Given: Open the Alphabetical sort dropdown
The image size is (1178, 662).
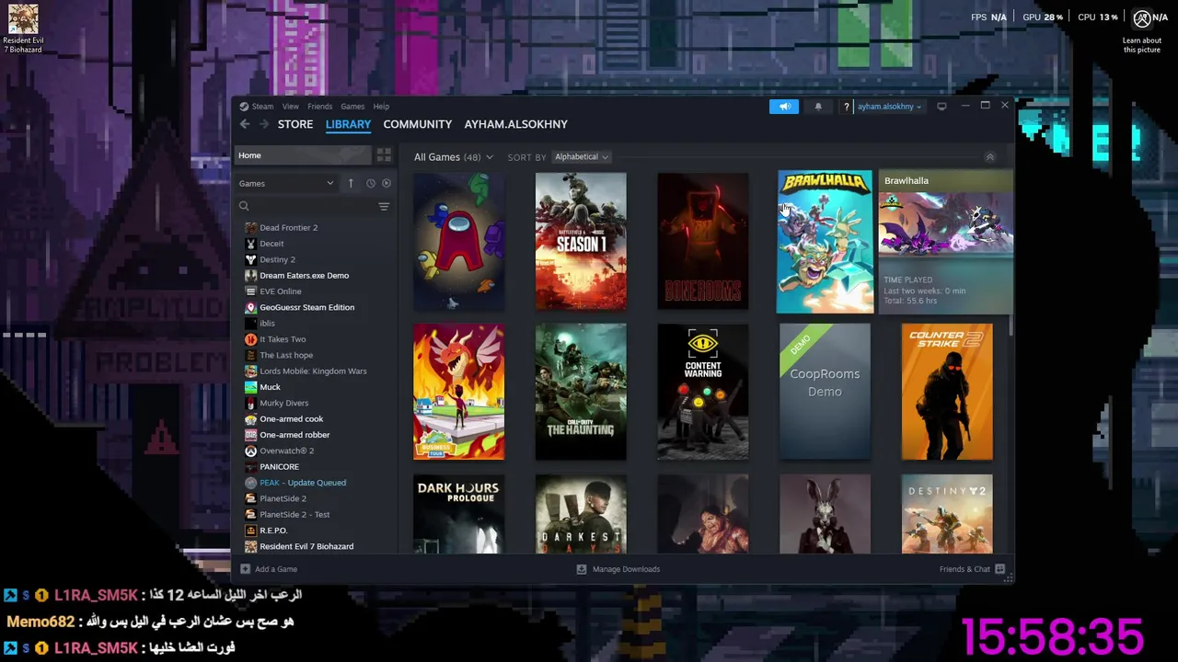Looking at the screenshot, I should pyautogui.click(x=581, y=157).
